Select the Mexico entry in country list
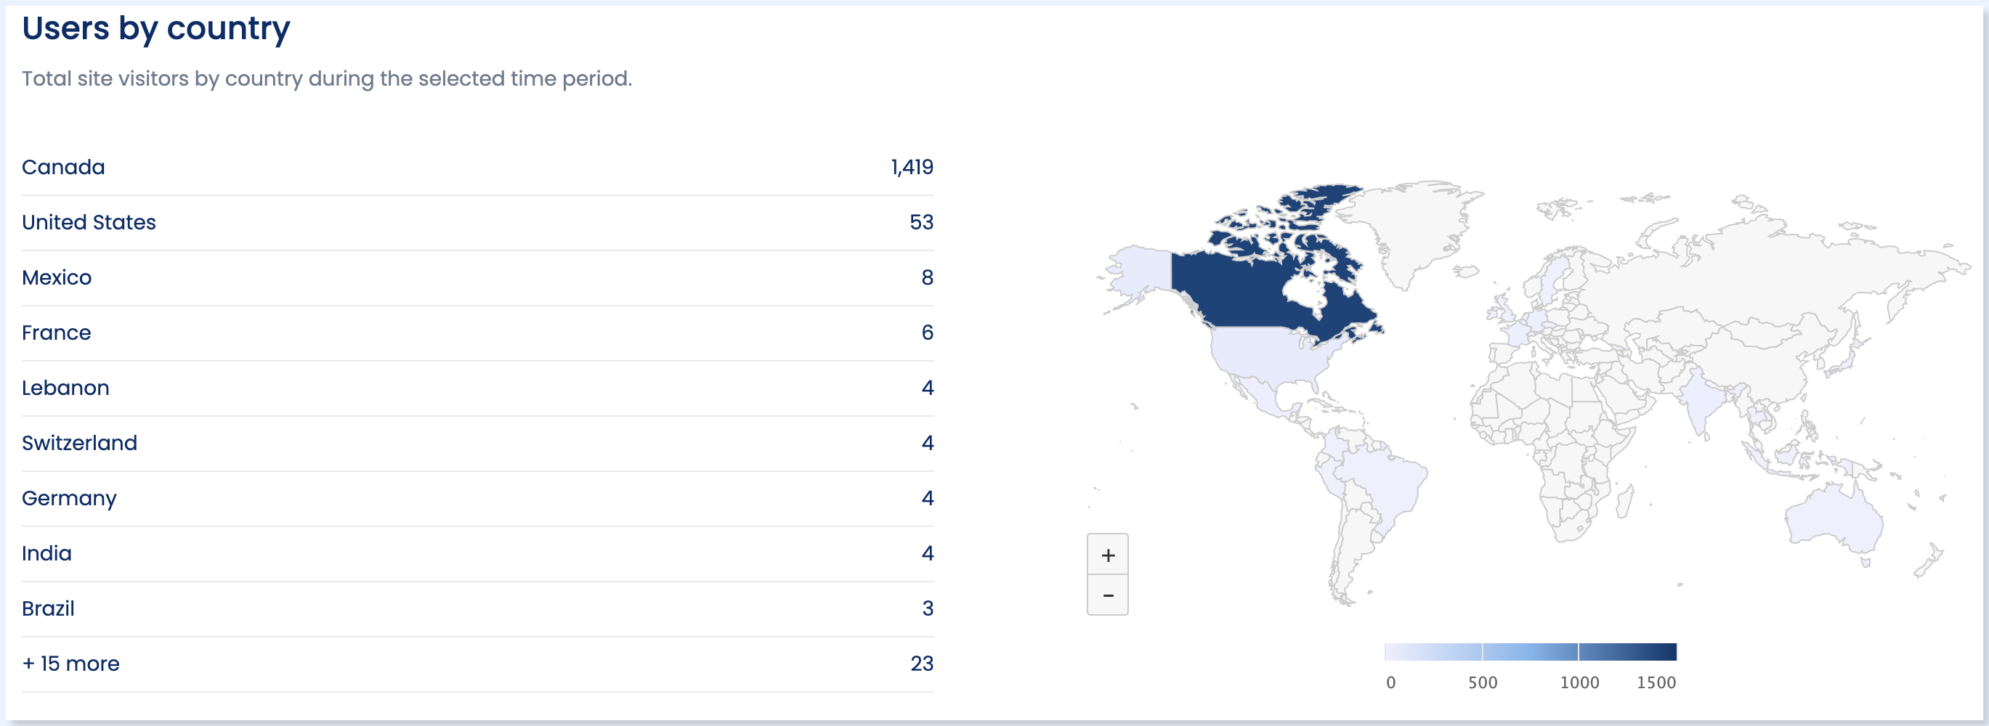1989x726 pixels. pyautogui.click(x=477, y=278)
